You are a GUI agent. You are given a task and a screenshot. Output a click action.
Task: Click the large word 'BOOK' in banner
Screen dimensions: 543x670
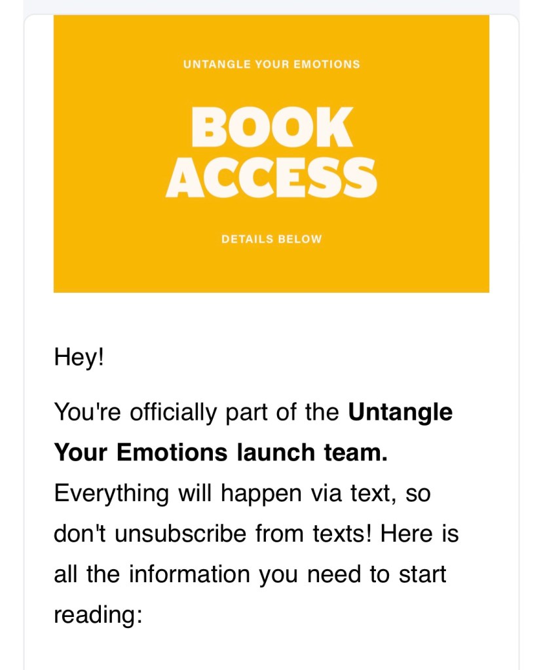[271, 127]
